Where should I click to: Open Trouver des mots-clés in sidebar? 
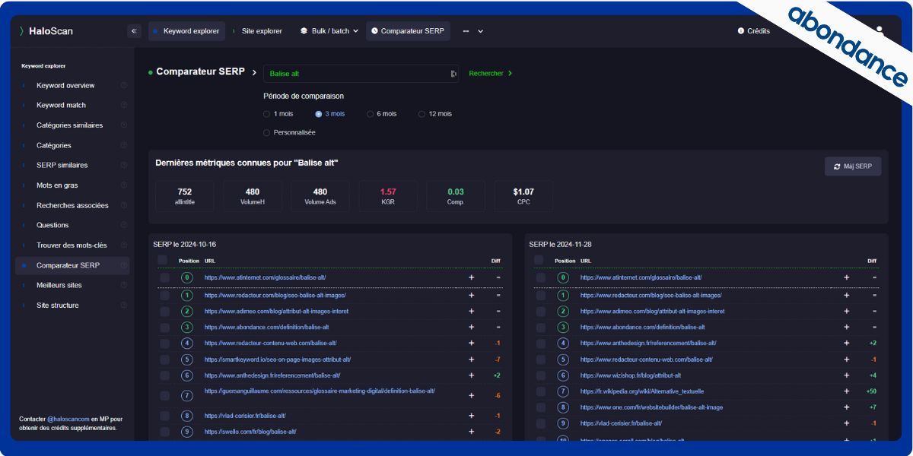click(72, 245)
